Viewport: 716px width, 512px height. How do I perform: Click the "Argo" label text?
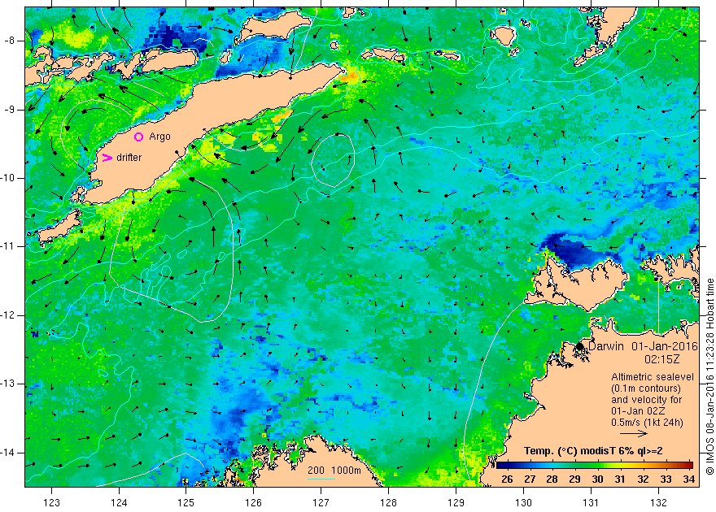(159, 137)
